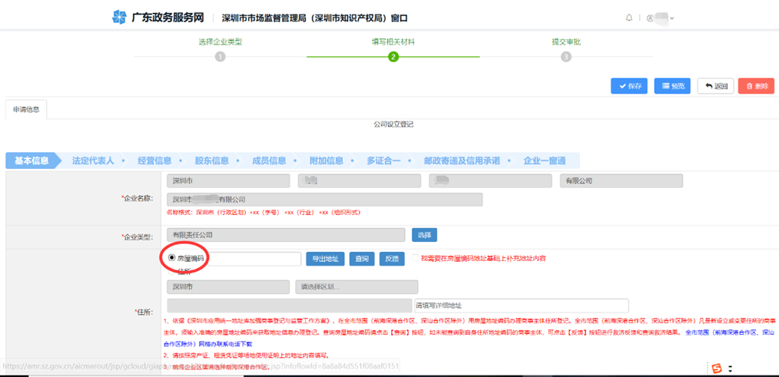Click the 选择 button beside 企业类型
The image size is (779, 377).
[424, 235]
